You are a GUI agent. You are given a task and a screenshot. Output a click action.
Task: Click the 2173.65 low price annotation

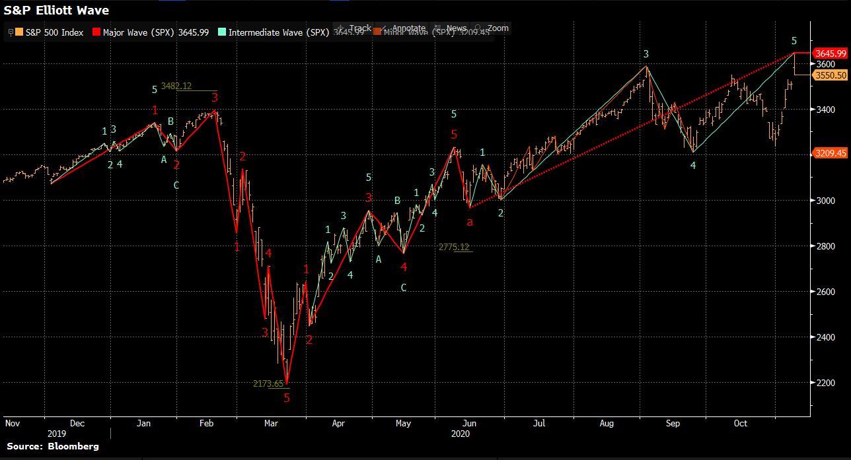[268, 383]
